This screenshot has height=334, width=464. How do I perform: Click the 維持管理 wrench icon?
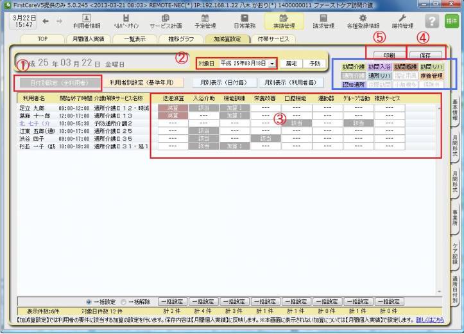click(x=402, y=21)
